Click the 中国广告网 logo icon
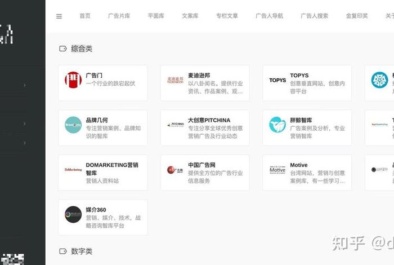Viewport: 394px width, 265px height. (x=176, y=170)
